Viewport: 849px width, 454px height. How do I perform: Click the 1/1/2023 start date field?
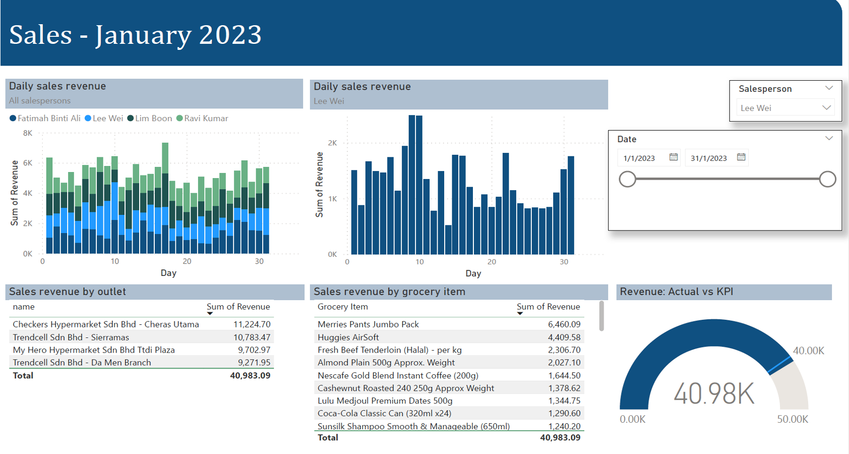[x=639, y=158]
